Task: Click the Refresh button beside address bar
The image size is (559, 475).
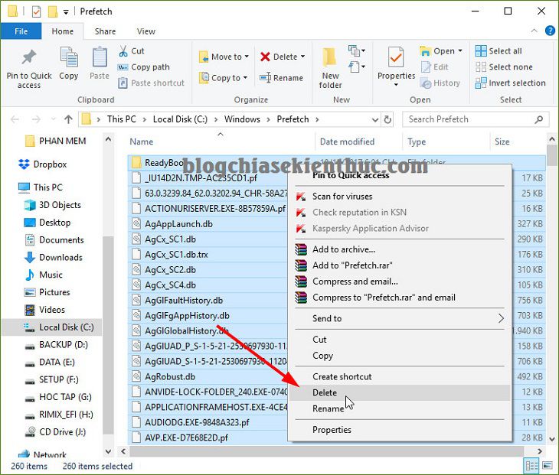Action: click(x=387, y=119)
